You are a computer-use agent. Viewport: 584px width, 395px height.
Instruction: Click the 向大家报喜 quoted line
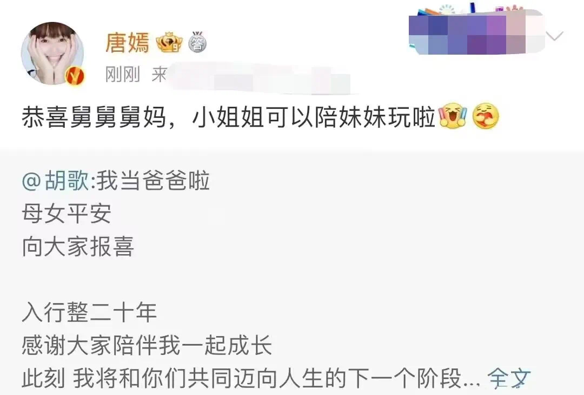pos(78,246)
